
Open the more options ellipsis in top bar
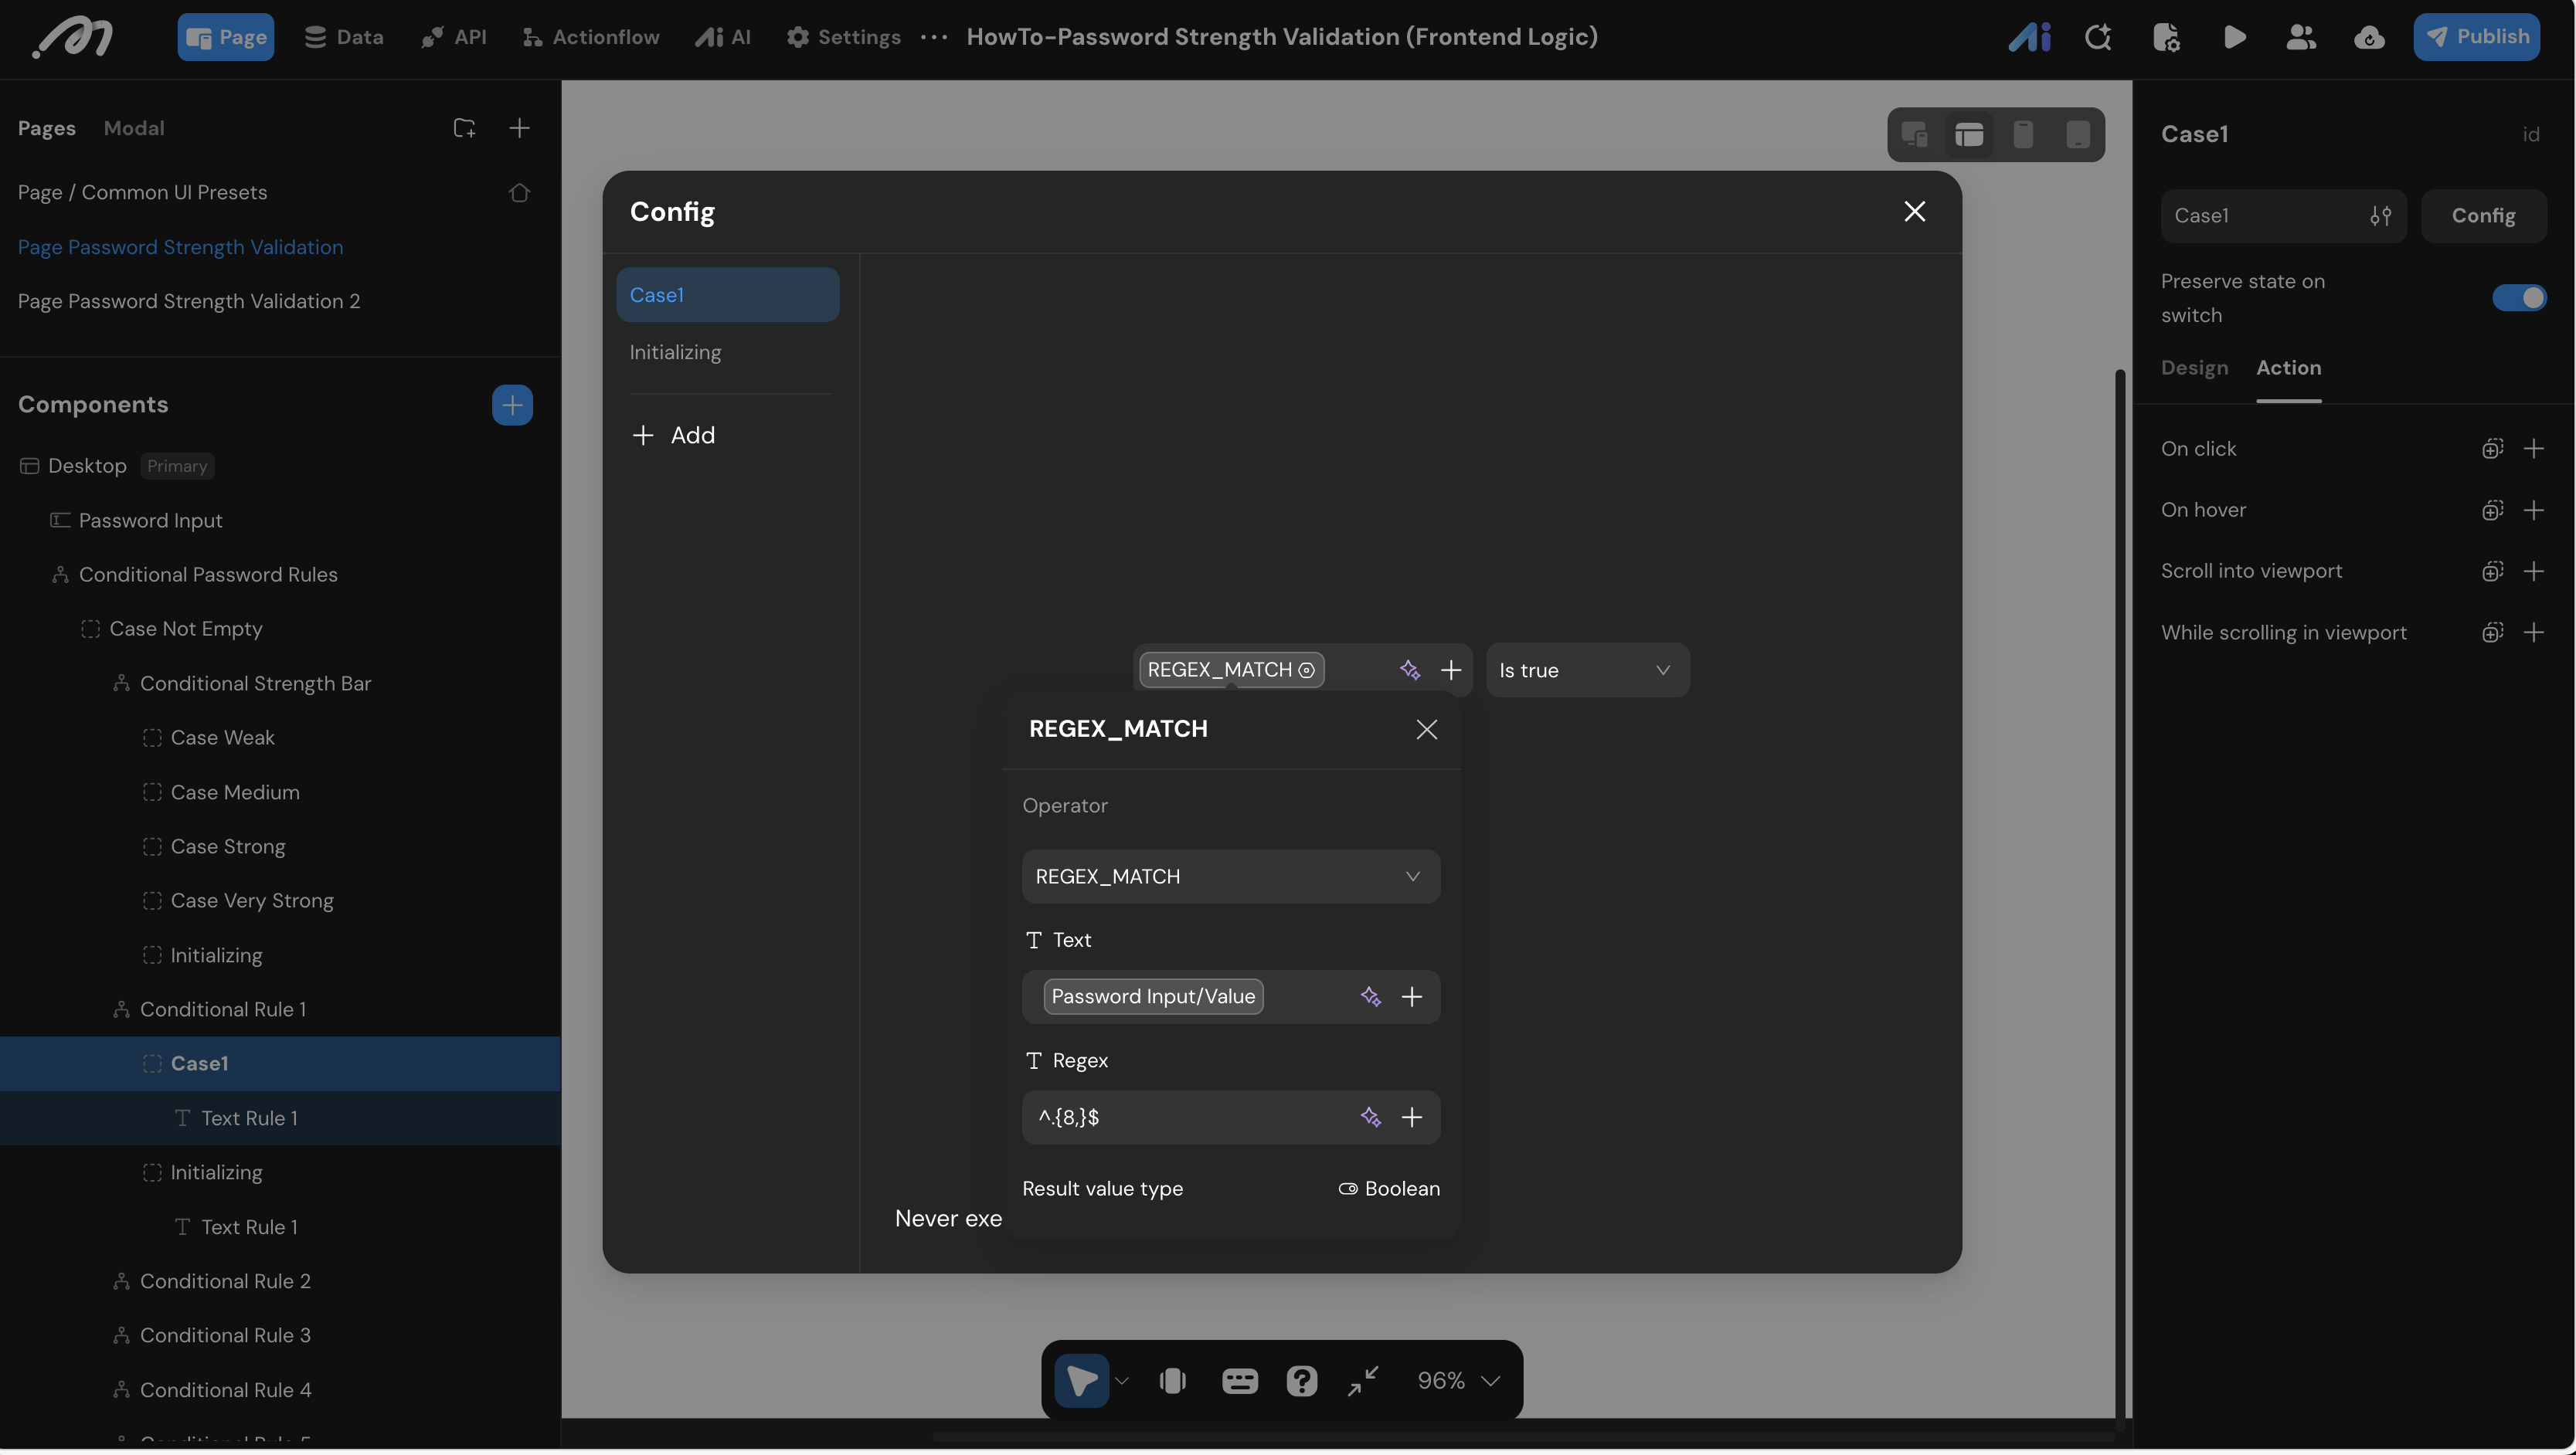(x=933, y=37)
